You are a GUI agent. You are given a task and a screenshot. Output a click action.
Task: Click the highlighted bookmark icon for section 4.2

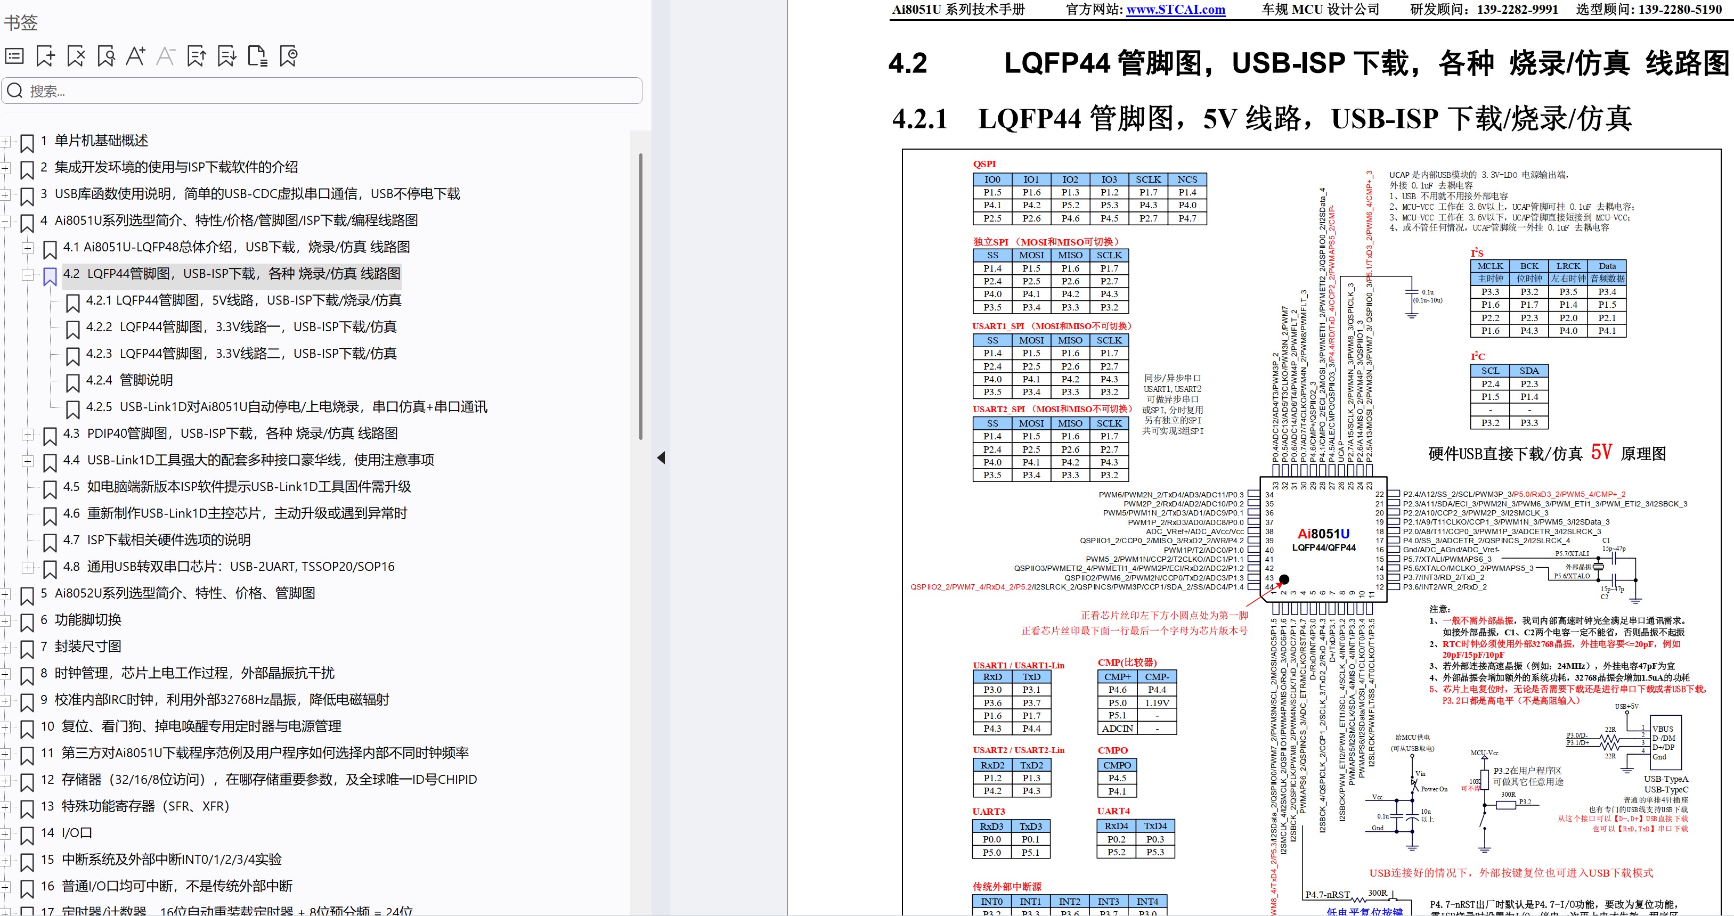click(50, 276)
